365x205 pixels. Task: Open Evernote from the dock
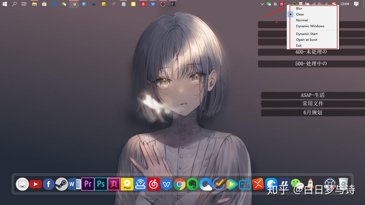tap(193, 184)
